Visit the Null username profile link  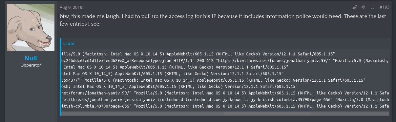31,58
